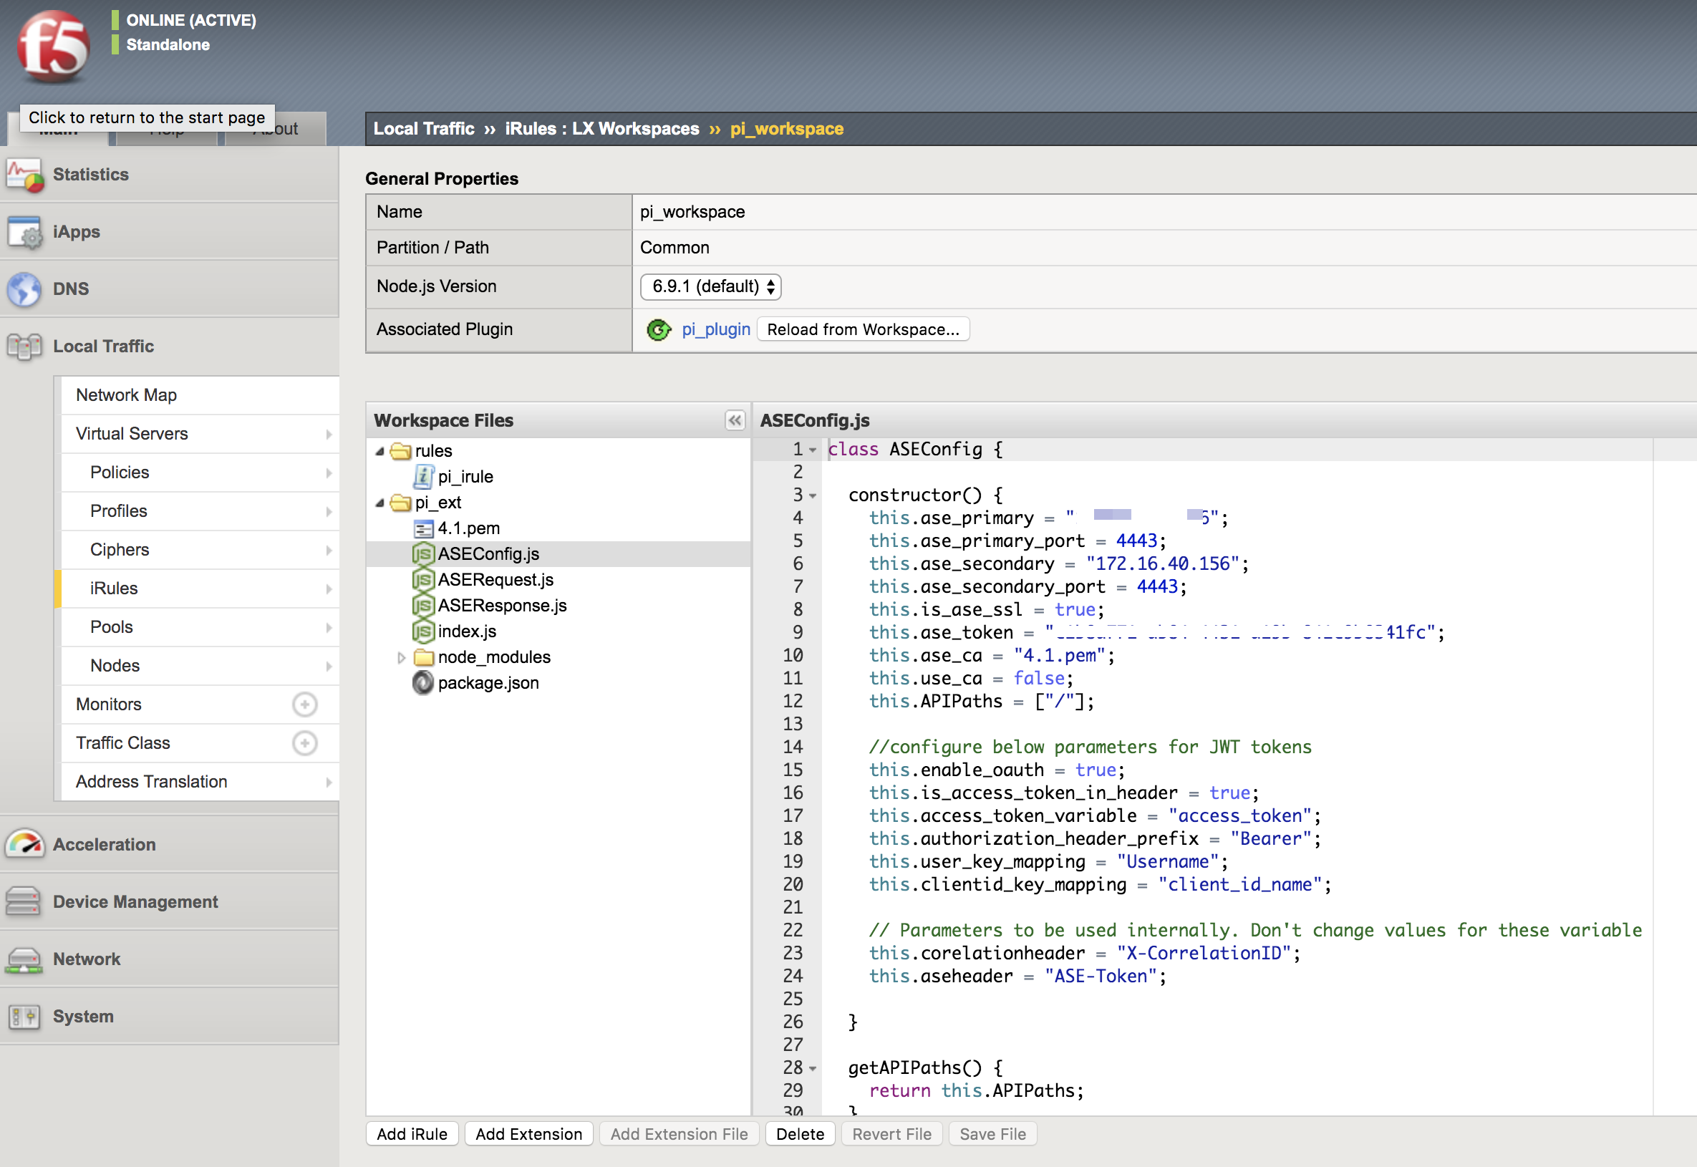Image resolution: width=1697 pixels, height=1167 pixels.
Task: Collapse the rules folder
Action: (380, 451)
